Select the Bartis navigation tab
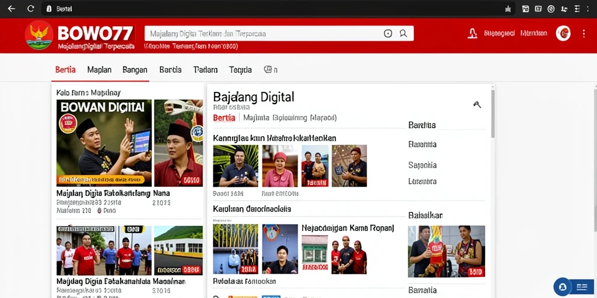Image resolution: width=597 pixels, height=298 pixels. 170,70
